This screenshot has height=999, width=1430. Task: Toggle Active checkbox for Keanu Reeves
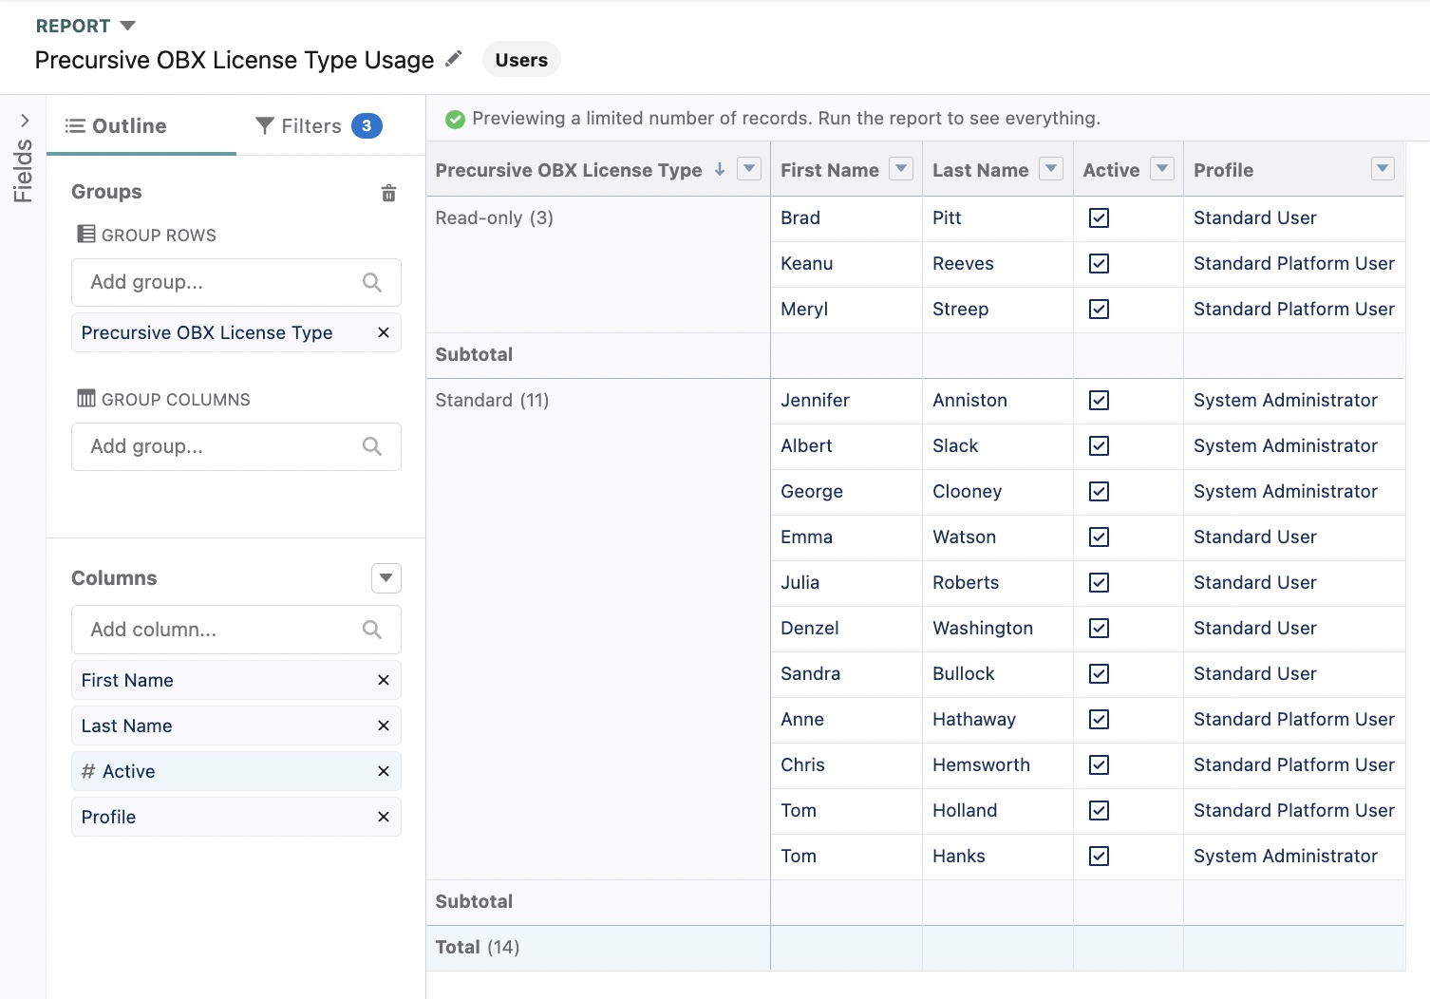(x=1099, y=263)
